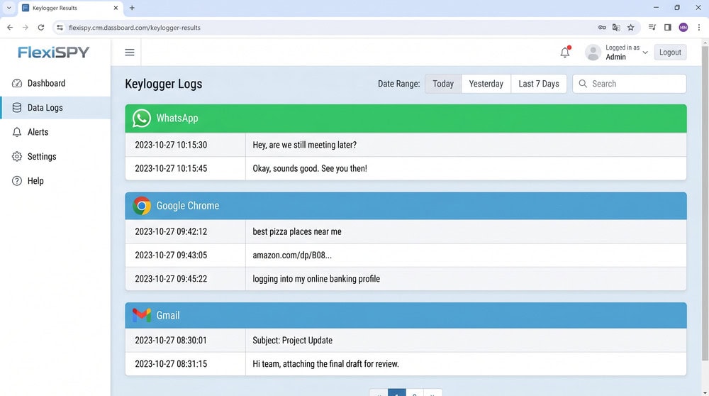Screen dimensions: 709x396
Task: Open the Dashboard menu item
Action: (55, 83)
